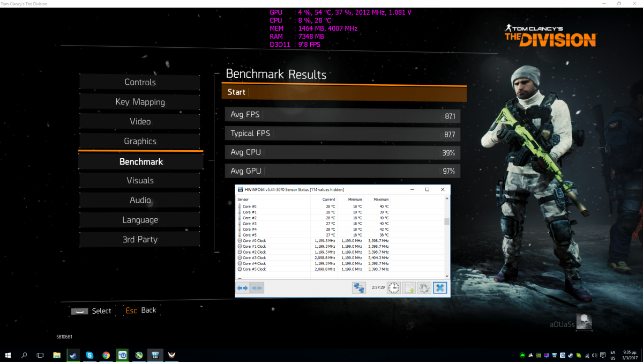Click the Current column header
643x362 pixels.
tap(324, 200)
